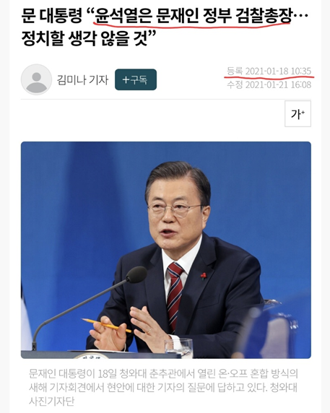This screenshot has width=330, height=413.
Task: Click the 등록 2021-01-18 10:35 timestamp
Action: (x=269, y=71)
